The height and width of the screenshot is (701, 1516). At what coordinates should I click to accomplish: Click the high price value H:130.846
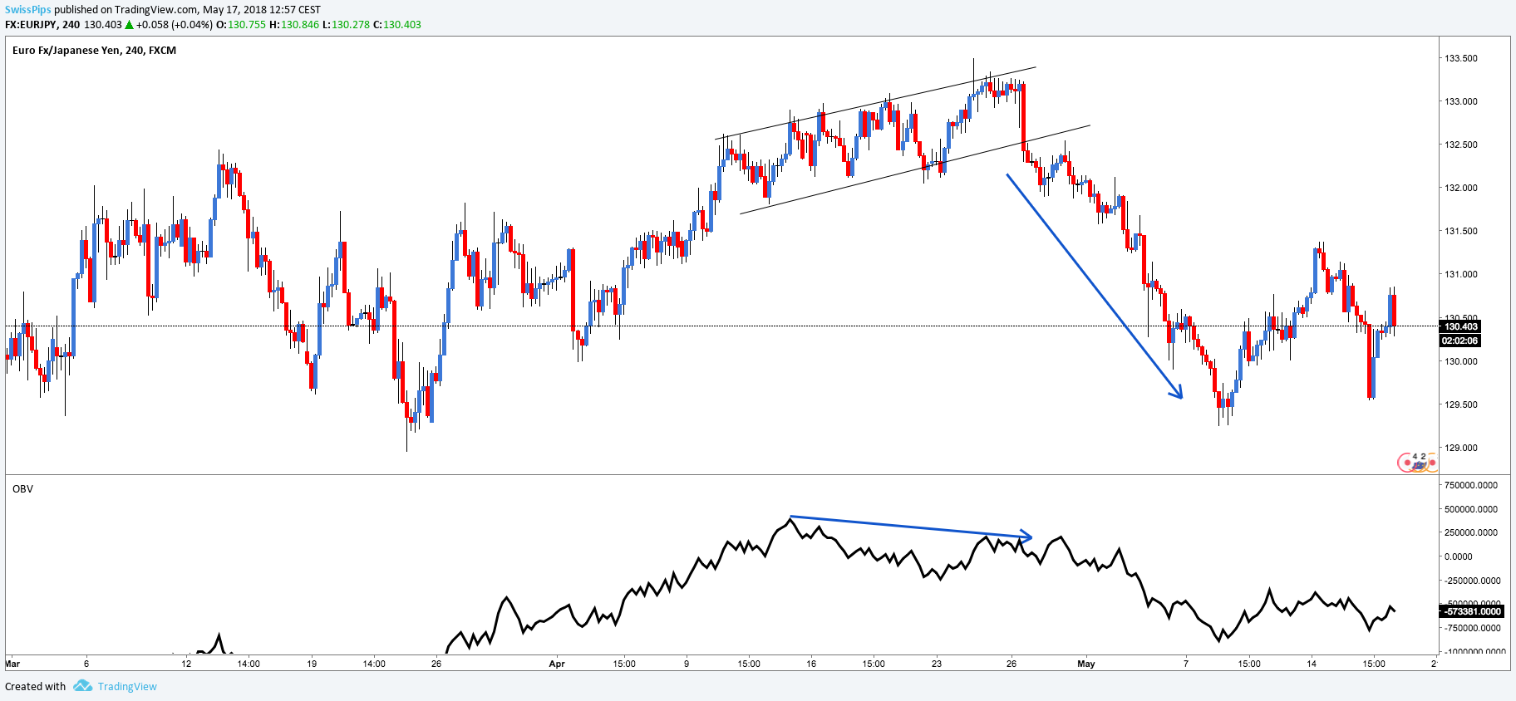pyautogui.click(x=294, y=25)
